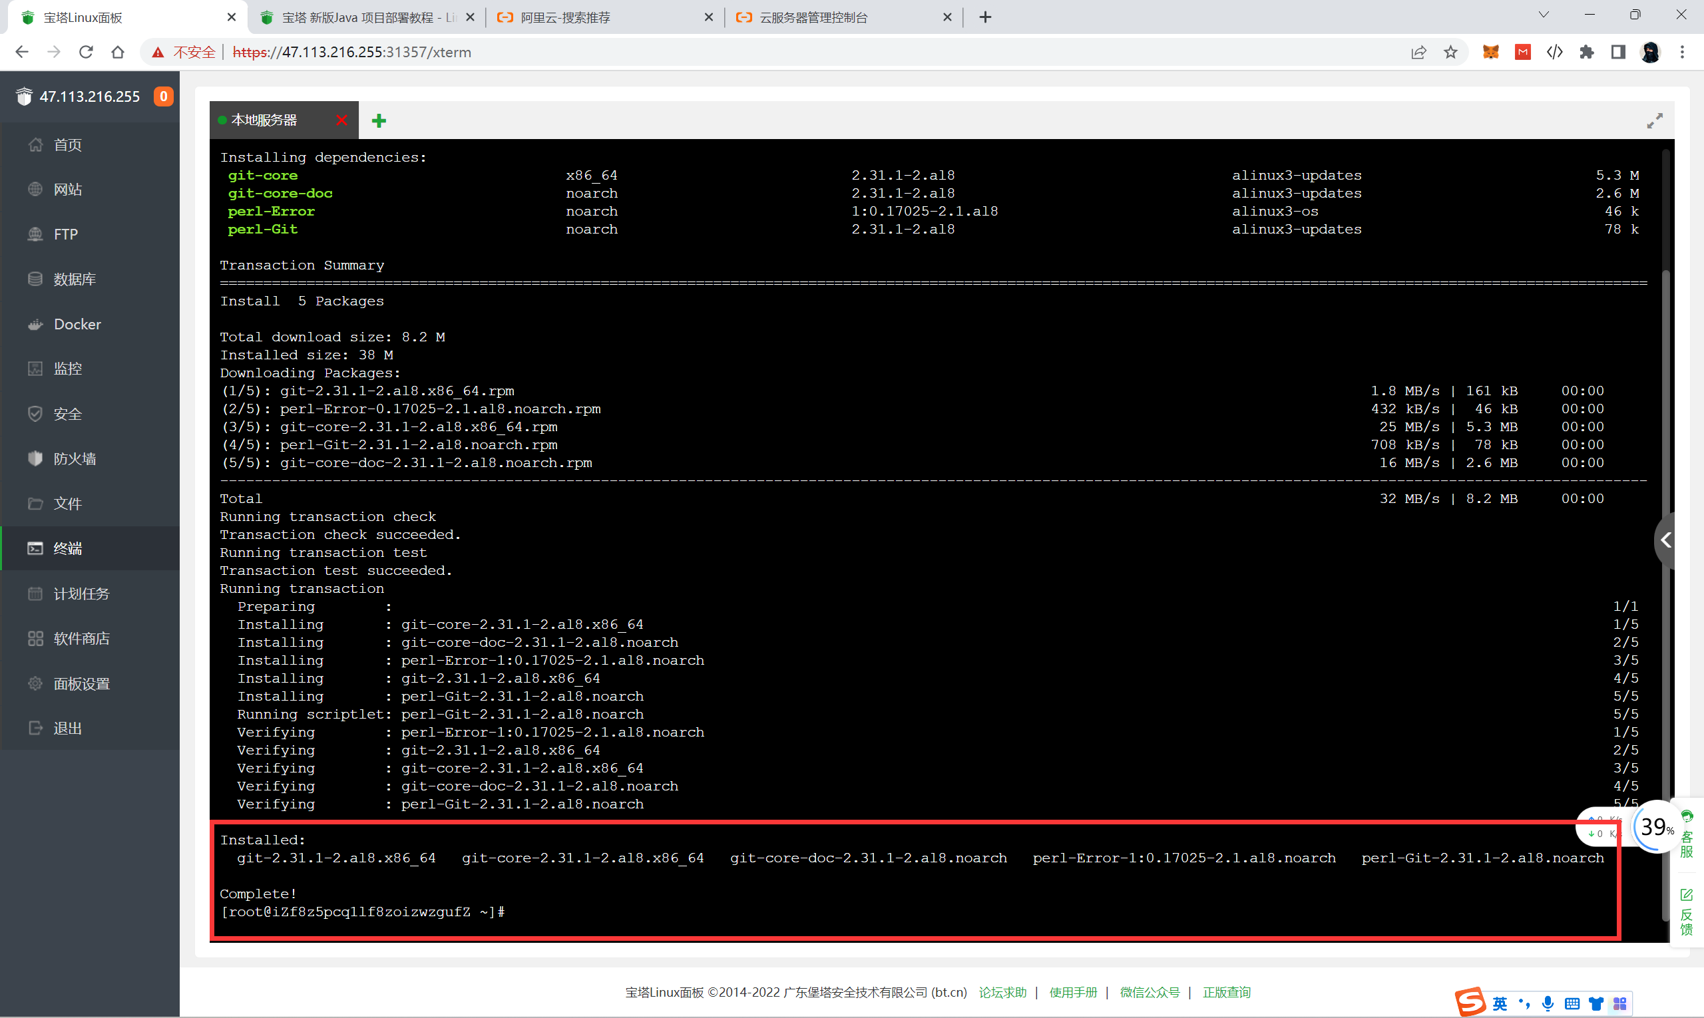The width and height of the screenshot is (1704, 1018).
Task: Toggle Chrome side panel button
Action: [x=1618, y=52]
